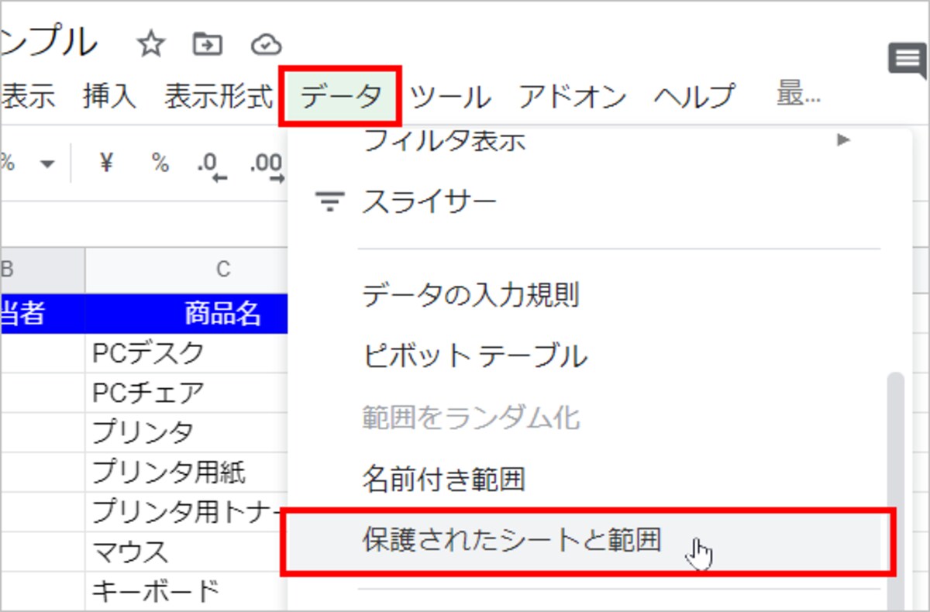Open the 表示形式 menu
This screenshot has width=930, height=612.
coord(219,97)
